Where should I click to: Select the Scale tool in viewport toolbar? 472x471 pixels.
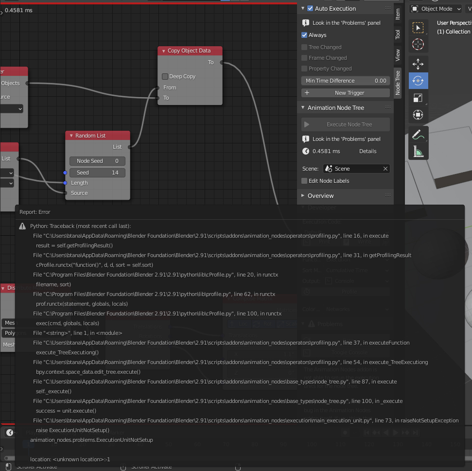point(418,98)
